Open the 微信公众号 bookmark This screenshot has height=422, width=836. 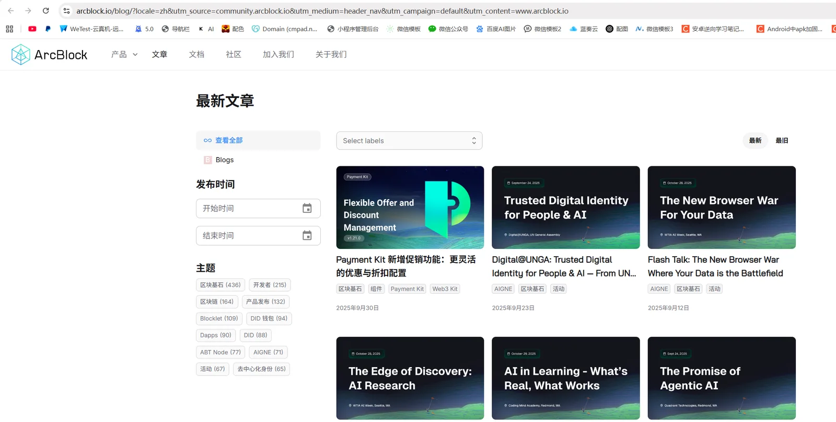pyautogui.click(x=448, y=29)
